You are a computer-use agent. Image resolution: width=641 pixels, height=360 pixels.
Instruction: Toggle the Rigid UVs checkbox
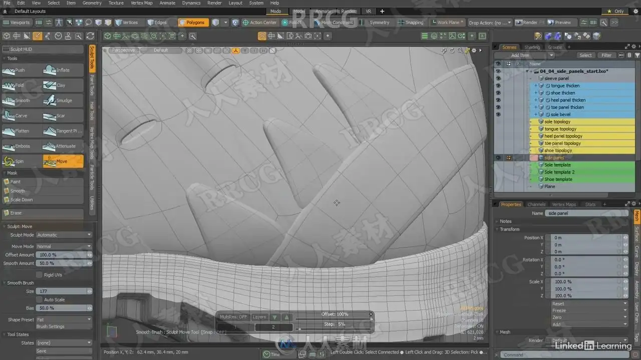40,274
